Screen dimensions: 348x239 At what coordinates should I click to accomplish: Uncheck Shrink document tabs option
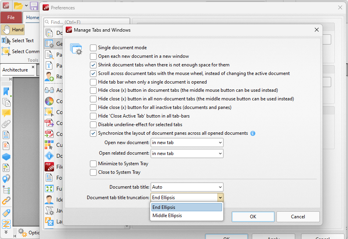click(93, 65)
